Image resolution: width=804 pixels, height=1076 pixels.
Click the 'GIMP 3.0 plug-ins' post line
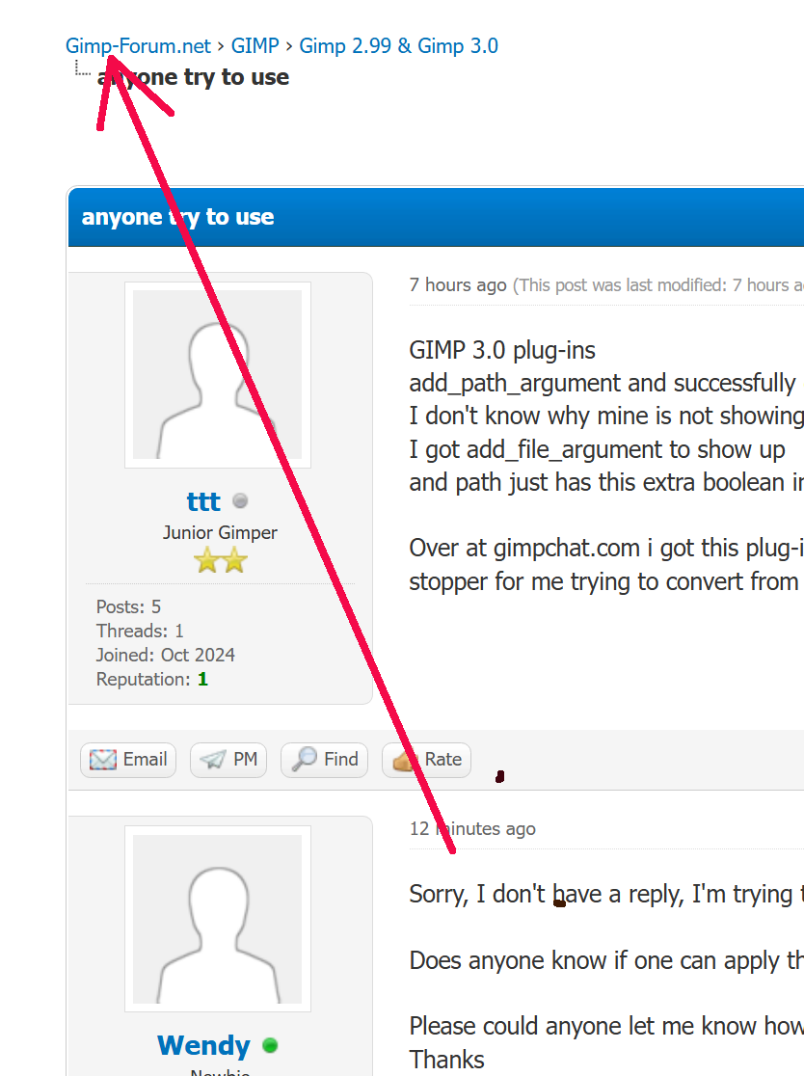click(x=502, y=350)
